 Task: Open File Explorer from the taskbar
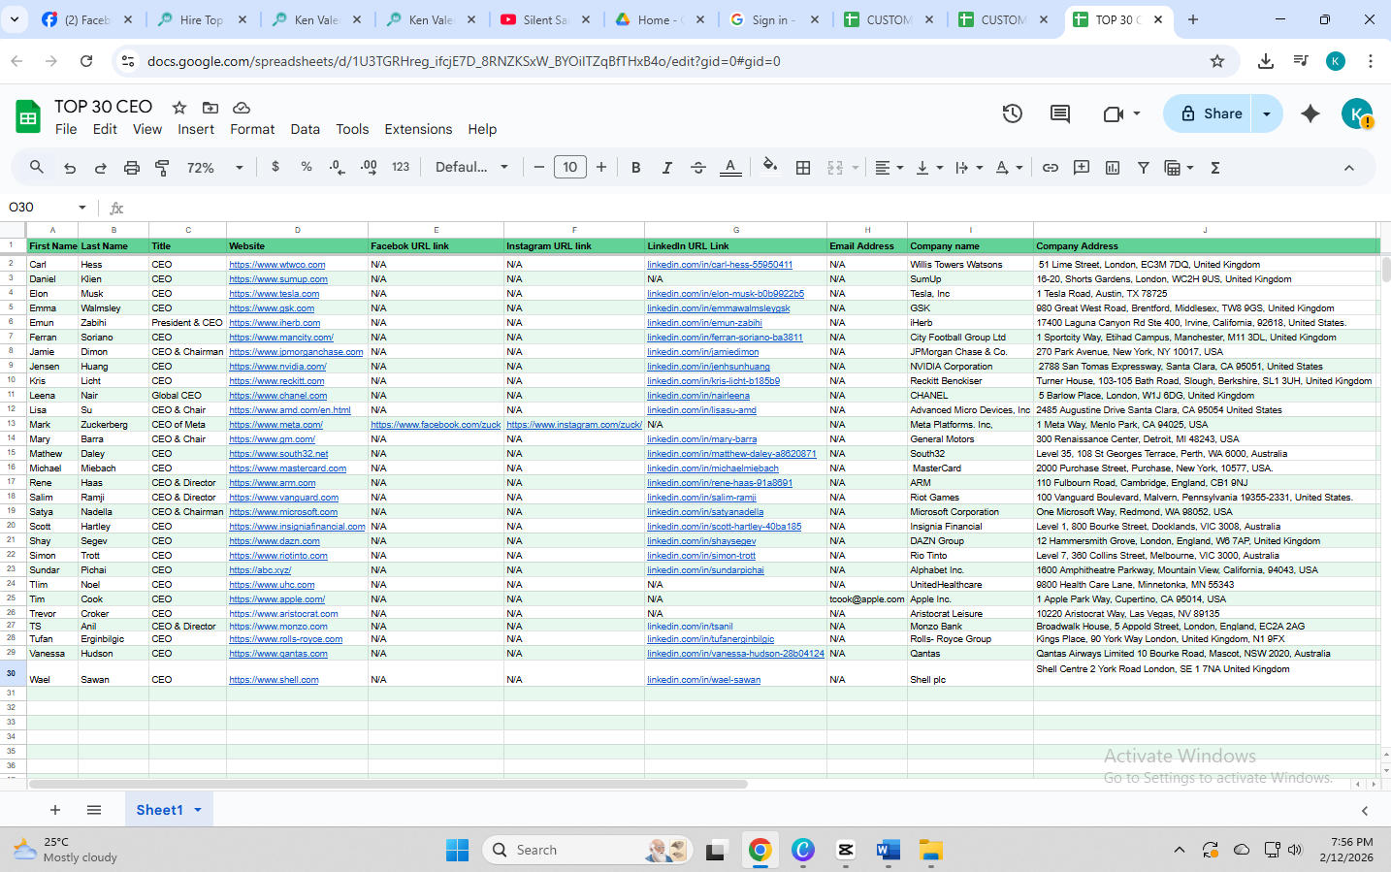[x=931, y=850]
